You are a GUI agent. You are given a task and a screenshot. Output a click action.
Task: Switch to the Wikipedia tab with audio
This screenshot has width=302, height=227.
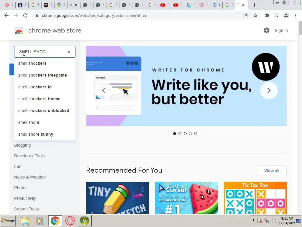(x=74, y=5)
